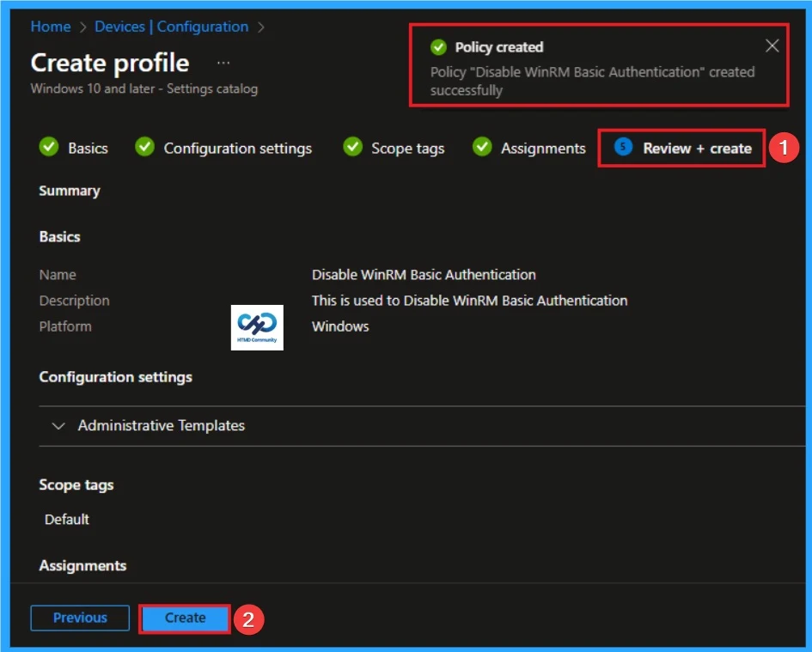The height and width of the screenshot is (652, 812).
Task: Click the Scope tags completion checkmark
Action: [x=352, y=148]
